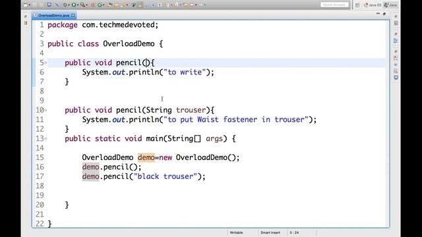
Task: Collapse the main method fold on line 13
Action: pos(46,139)
